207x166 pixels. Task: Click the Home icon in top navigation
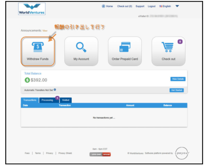[x=103, y=6]
